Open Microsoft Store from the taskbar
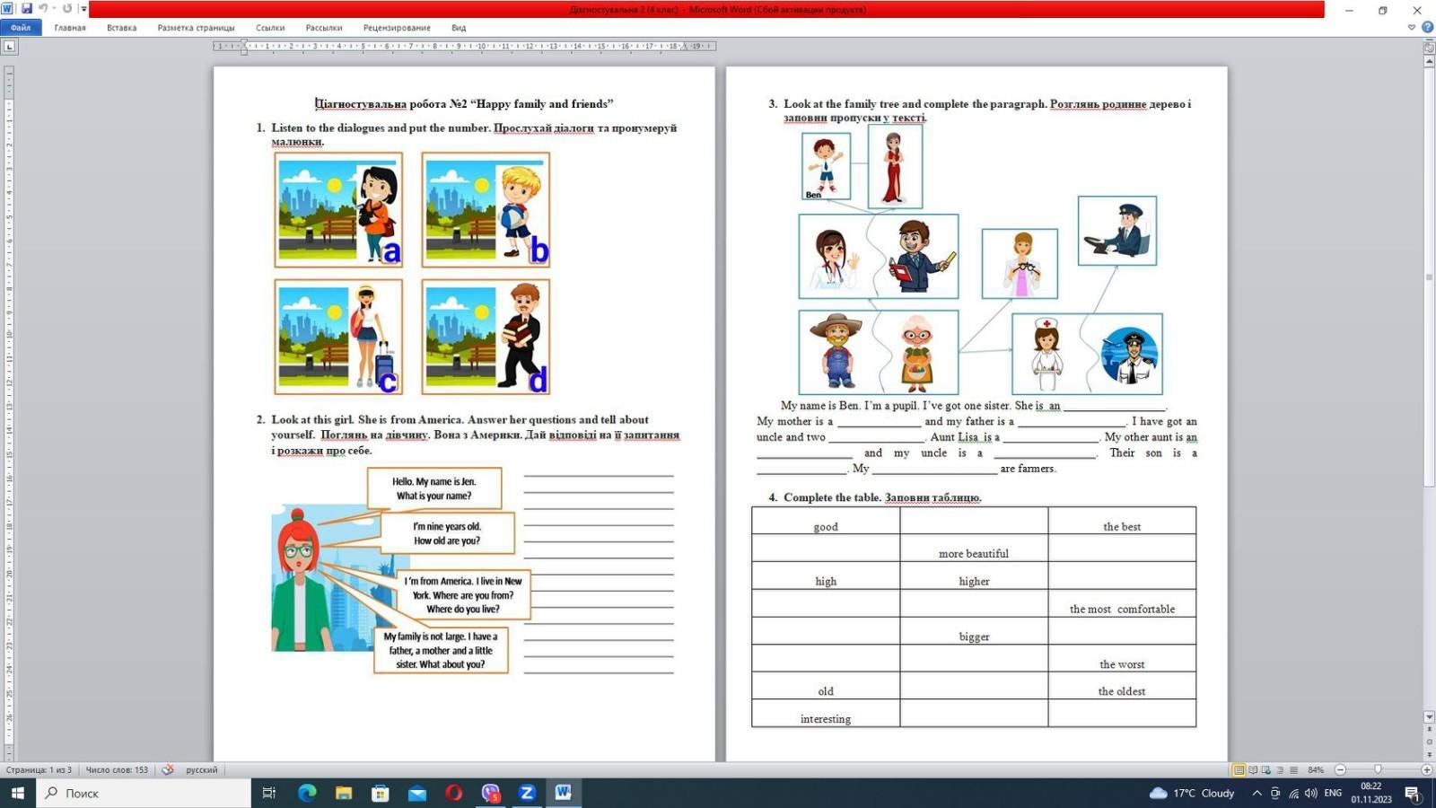Screen dimensions: 1436x808 pyautogui.click(x=381, y=793)
